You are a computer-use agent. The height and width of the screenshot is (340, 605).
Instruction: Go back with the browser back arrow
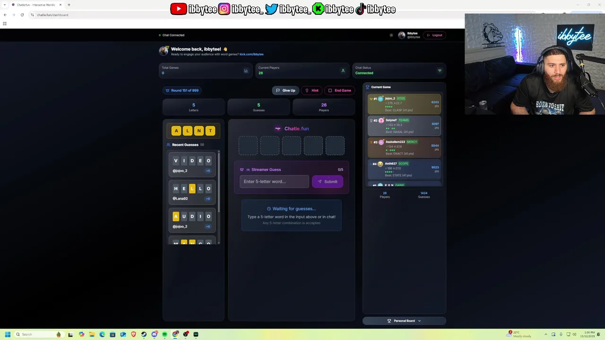tap(5, 15)
